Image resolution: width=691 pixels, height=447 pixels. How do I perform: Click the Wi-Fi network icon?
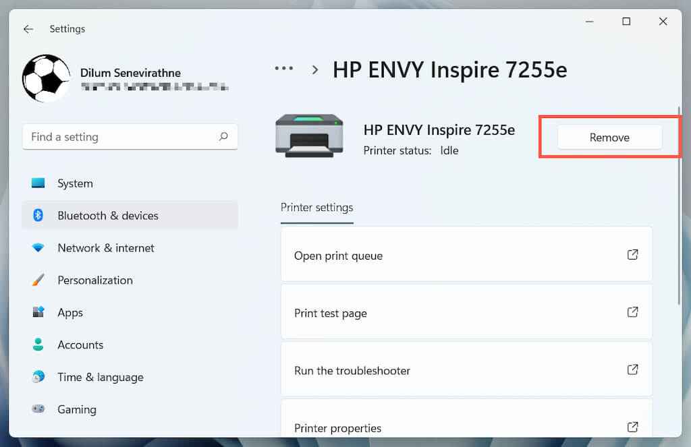click(38, 247)
